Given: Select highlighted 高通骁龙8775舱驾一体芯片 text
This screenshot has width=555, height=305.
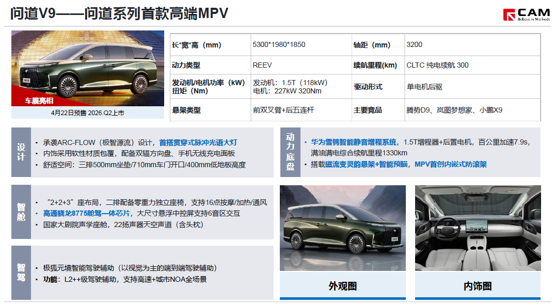Looking at the screenshot, I should coord(87,213).
